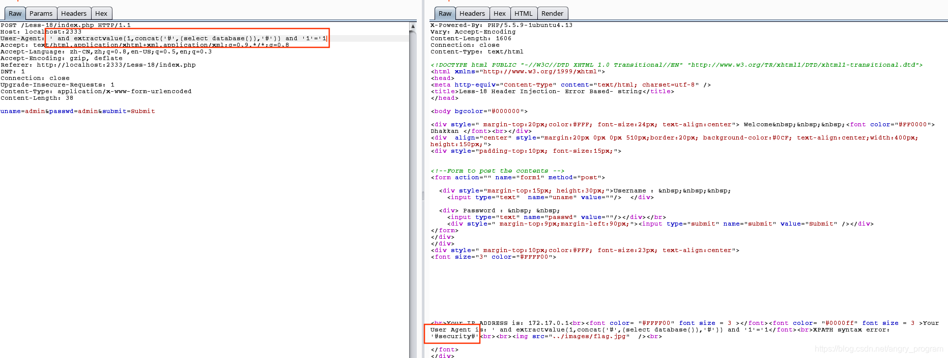Click the form action name="form1" line
This screenshot has height=358, width=948.
(518, 177)
